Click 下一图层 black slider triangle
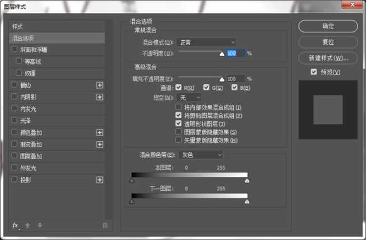Image resolution: width=366 pixels, height=240 pixels. (x=132, y=202)
